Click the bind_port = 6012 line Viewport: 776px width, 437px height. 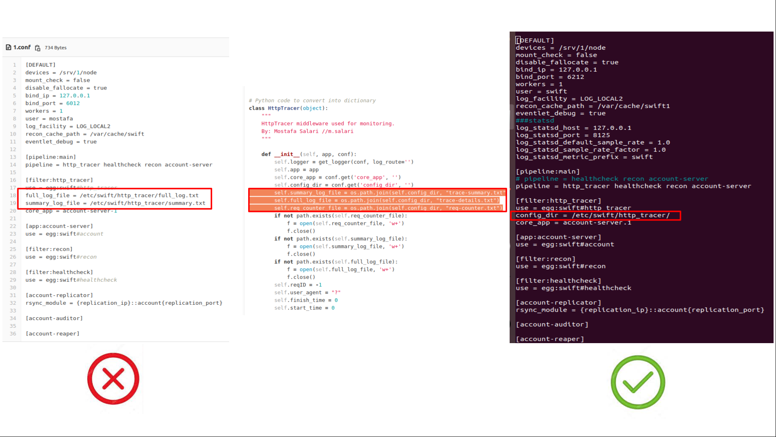pos(53,103)
